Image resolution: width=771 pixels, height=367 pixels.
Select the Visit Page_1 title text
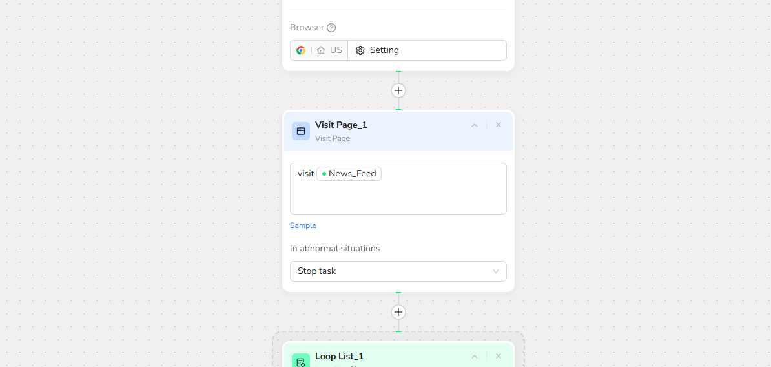point(341,125)
